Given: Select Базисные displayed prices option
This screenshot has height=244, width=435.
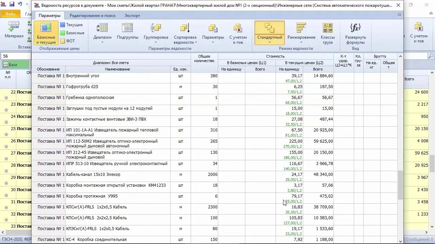Looking at the screenshot, I should click(x=72, y=33).
